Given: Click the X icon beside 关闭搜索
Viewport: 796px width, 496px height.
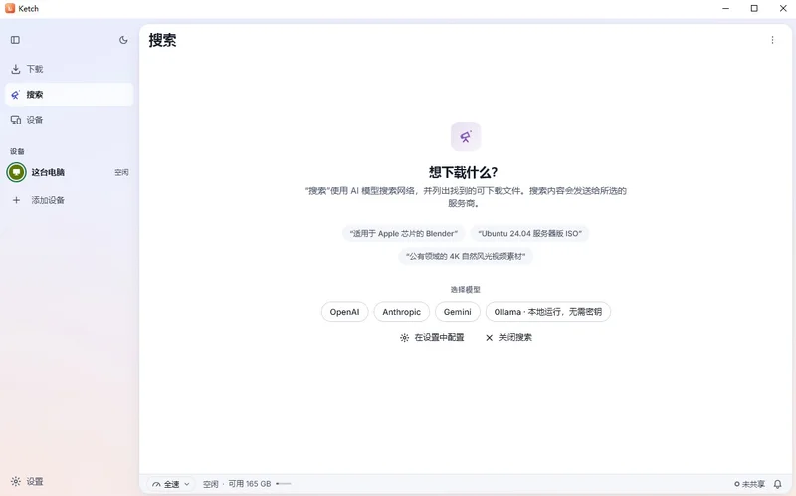Looking at the screenshot, I should [x=489, y=338].
